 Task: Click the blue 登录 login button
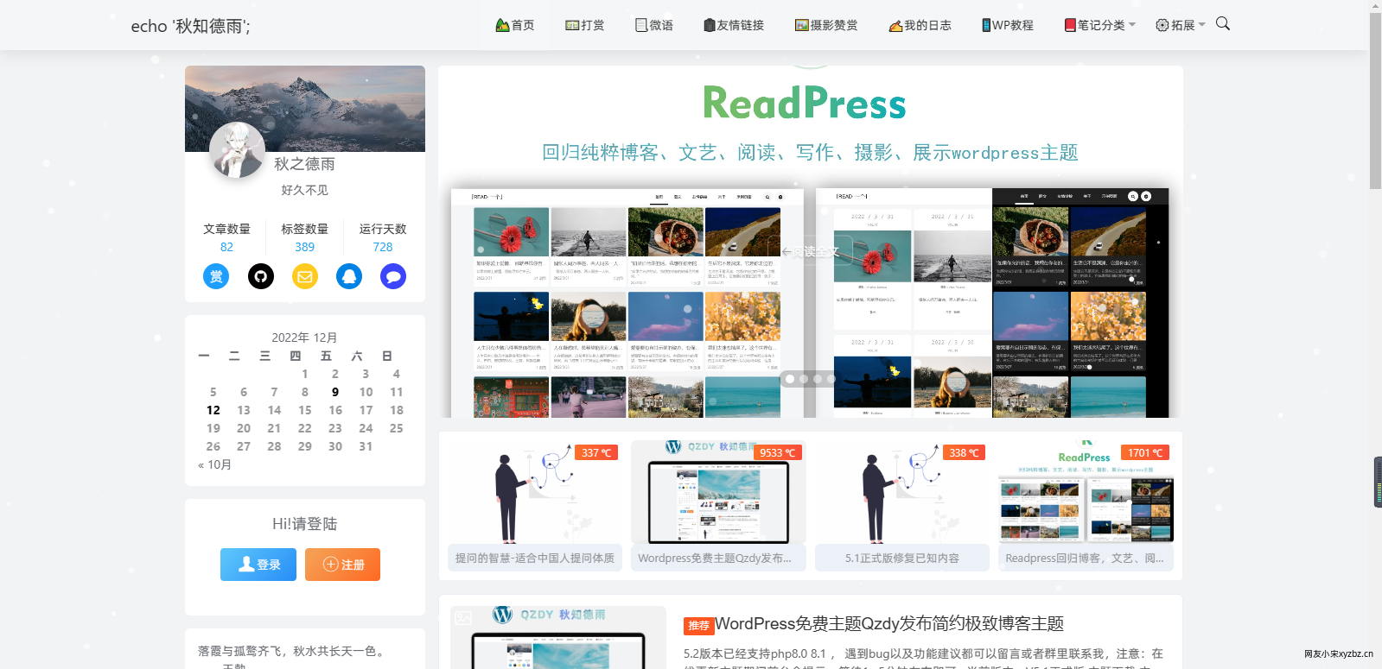258,565
